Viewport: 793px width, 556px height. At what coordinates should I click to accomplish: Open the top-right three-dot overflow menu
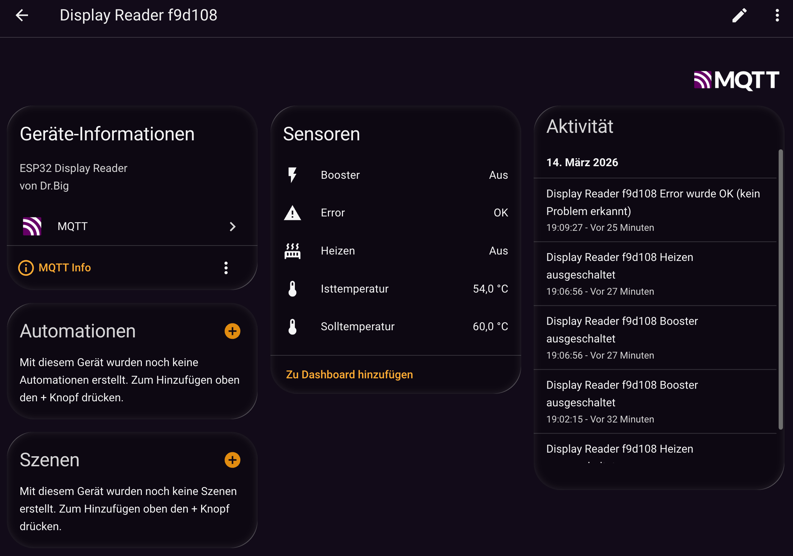777,15
